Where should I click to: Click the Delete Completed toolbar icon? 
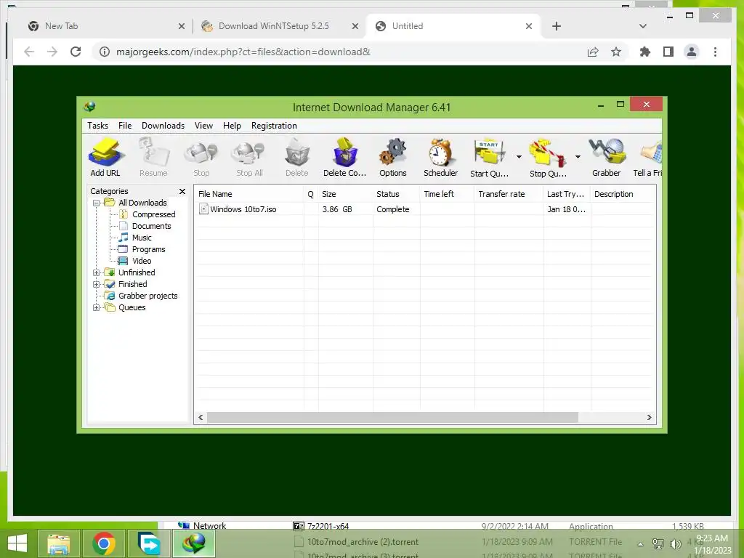pos(344,157)
